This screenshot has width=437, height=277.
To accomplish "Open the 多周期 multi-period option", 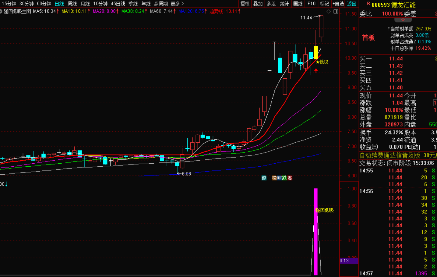I will (161, 4).
